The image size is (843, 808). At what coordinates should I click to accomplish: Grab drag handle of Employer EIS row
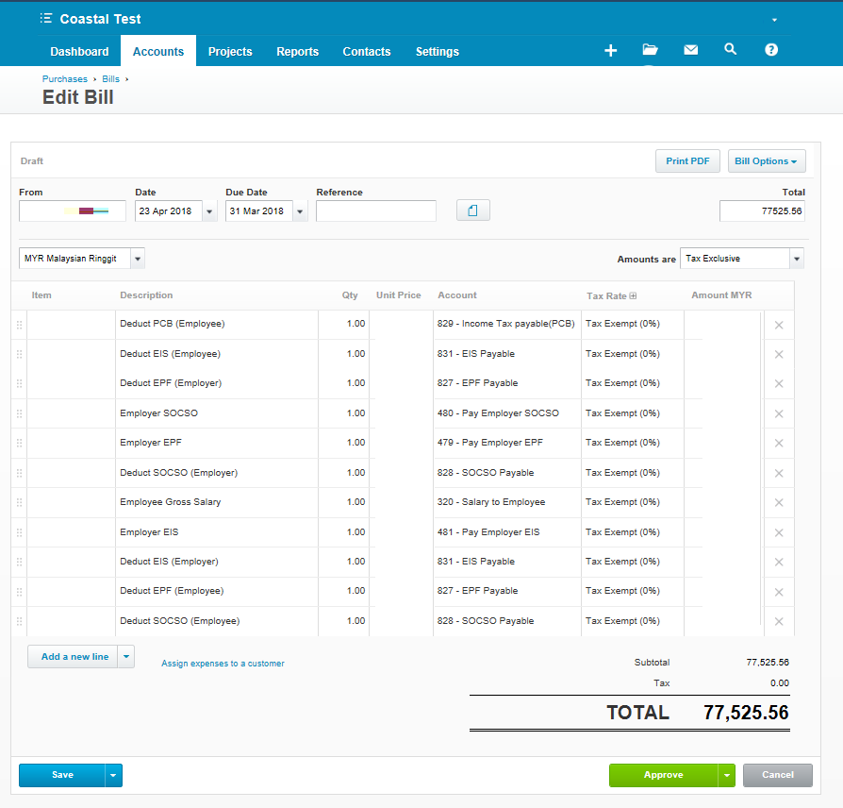coord(20,532)
